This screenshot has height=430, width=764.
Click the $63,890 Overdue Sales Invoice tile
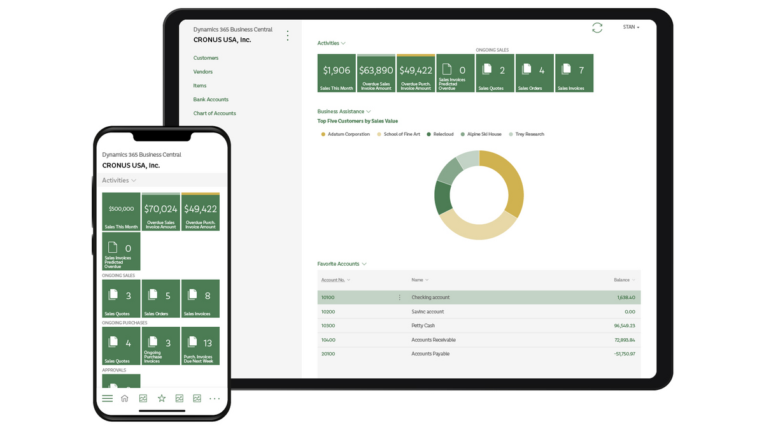pos(376,73)
